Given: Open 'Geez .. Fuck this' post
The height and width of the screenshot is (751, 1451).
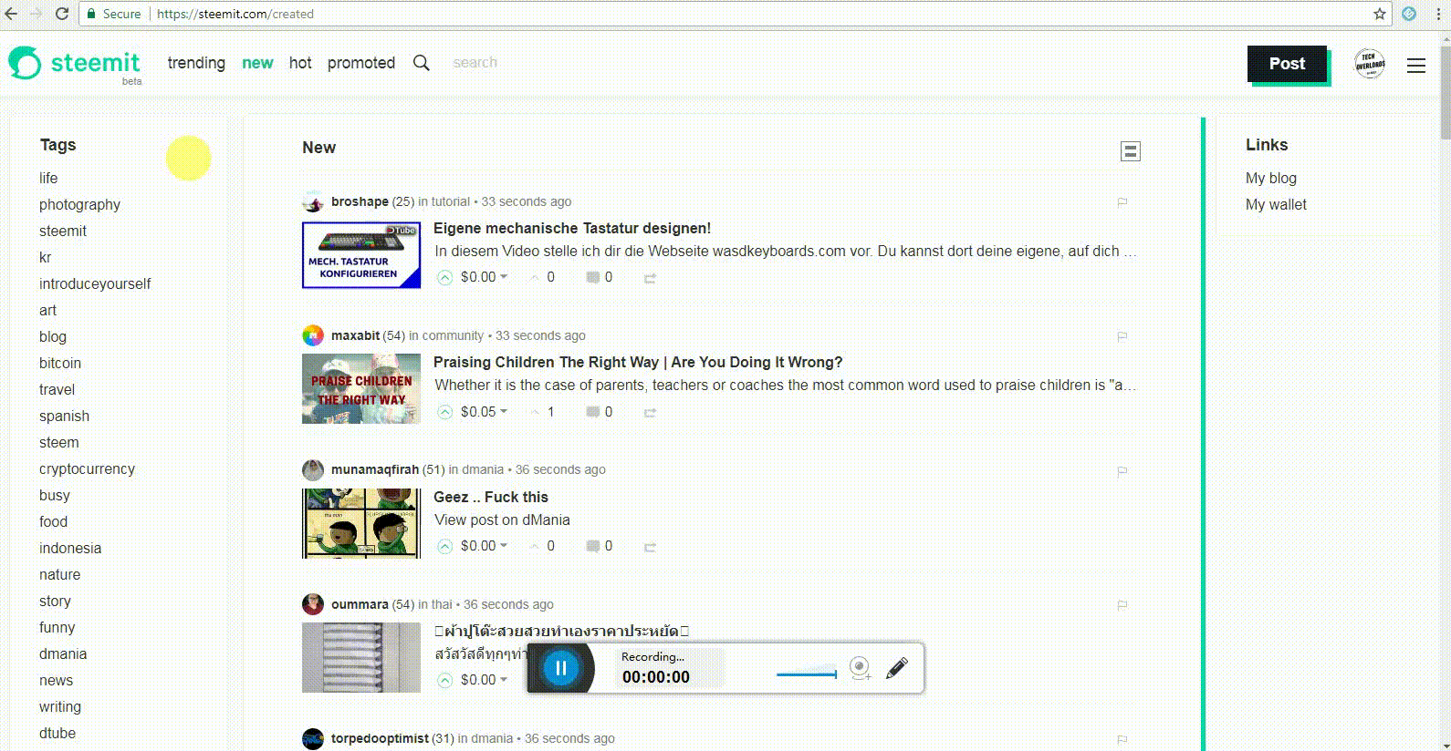Looking at the screenshot, I should [x=491, y=497].
